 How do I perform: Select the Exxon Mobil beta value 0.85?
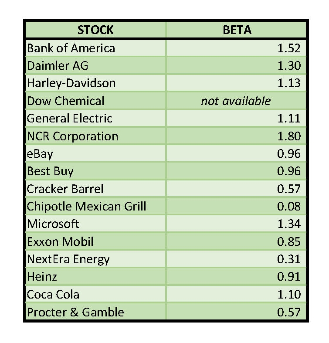click(x=288, y=241)
